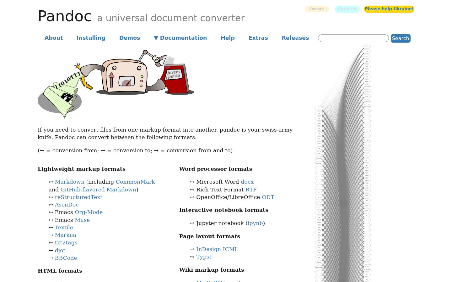This screenshot has height=282, width=452.
Task: Open the ODT link
Action: (268, 197)
